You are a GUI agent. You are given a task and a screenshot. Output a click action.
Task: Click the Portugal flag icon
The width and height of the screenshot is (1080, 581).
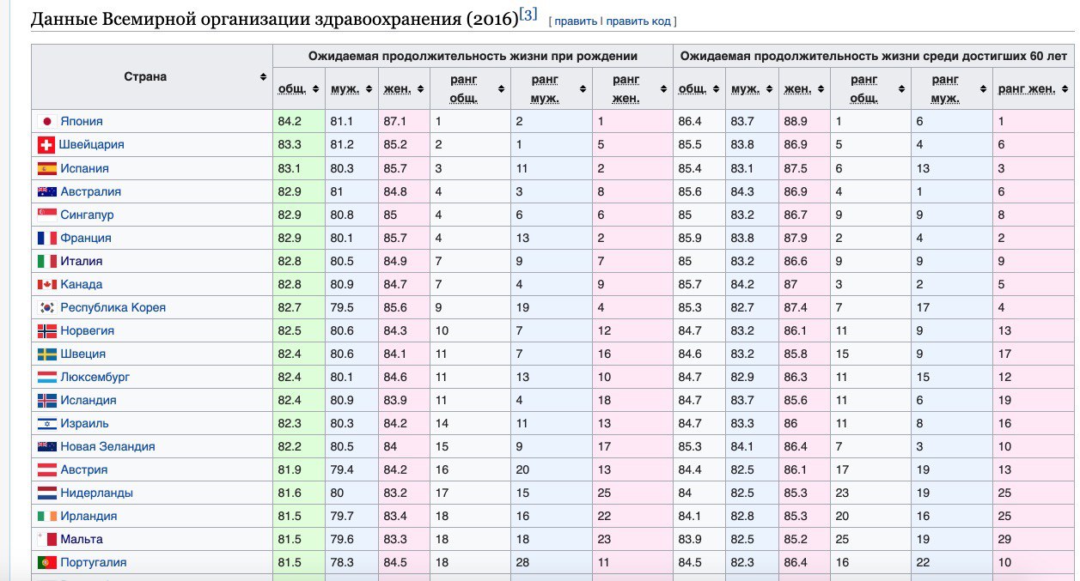pyautogui.click(x=47, y=562)
